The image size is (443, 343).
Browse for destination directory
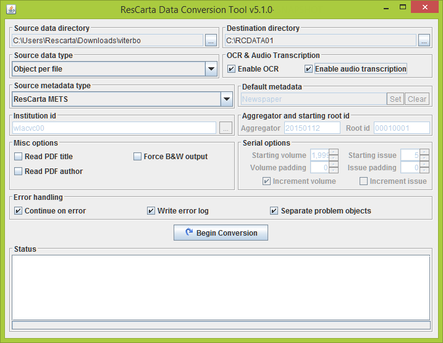point(424,40)
